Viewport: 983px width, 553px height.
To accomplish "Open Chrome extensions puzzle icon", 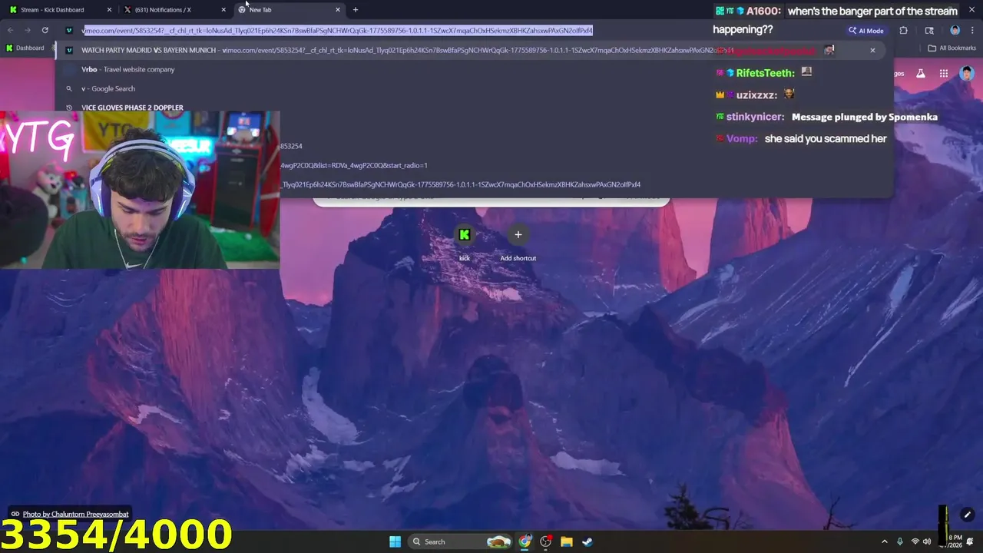I will coord(903,31).
